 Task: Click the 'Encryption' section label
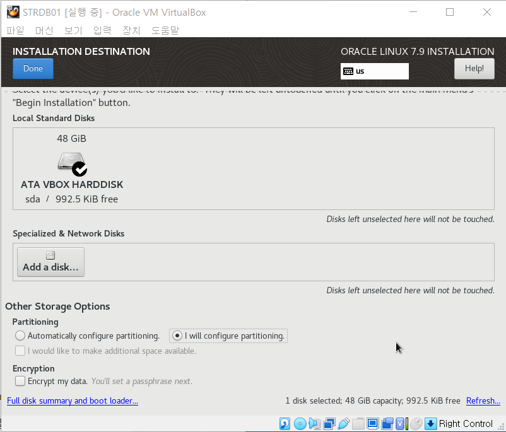tap(33, 368)
